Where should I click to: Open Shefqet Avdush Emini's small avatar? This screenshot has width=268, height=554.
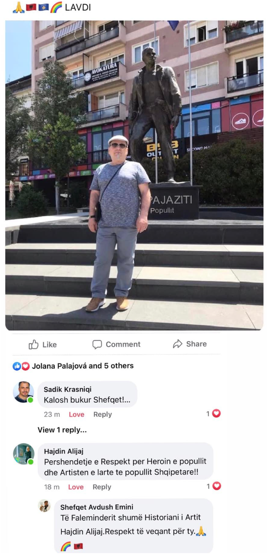coord(44,506)
